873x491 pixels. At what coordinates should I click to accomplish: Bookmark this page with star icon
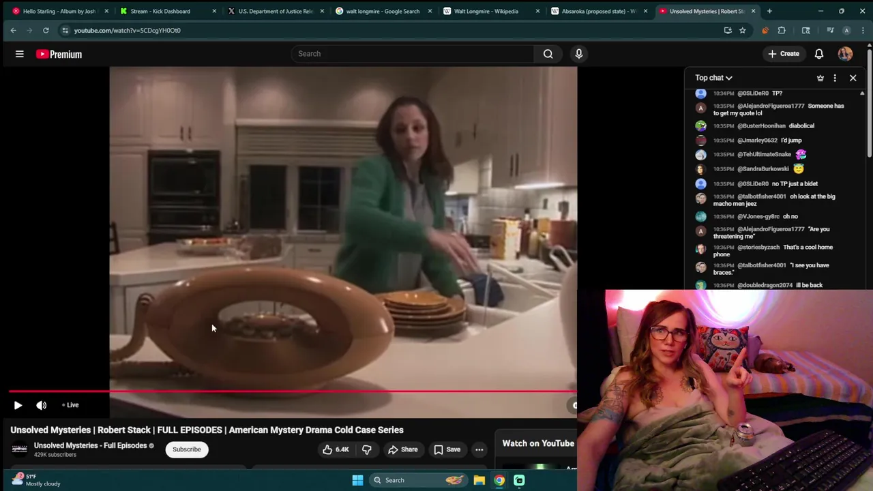point(742,30)
